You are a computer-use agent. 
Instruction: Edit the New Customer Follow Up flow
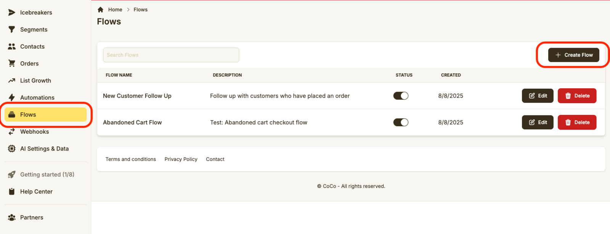[x=538, y=96]
